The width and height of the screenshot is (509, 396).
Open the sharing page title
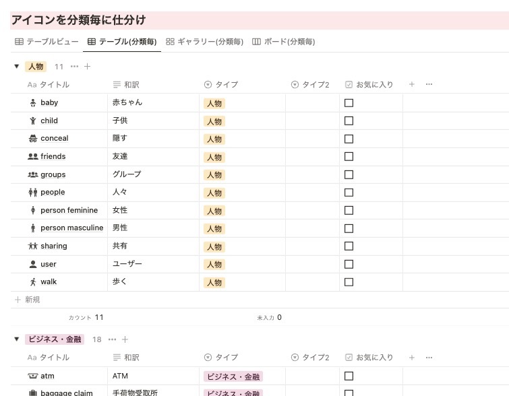[54, 246]
